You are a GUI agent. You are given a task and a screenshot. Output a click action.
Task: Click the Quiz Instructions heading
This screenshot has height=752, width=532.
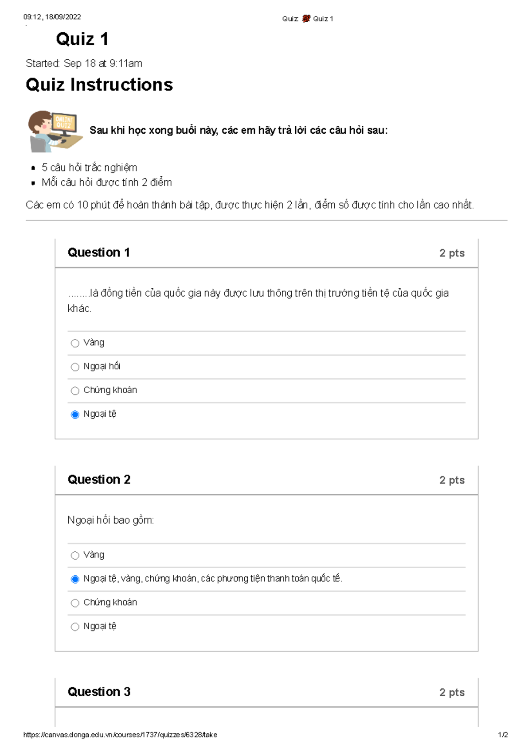pyautogui.click(x=99, y=85)
